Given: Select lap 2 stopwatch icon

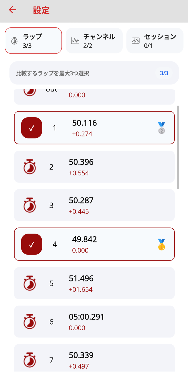Looking at the screenshot, I should click(29, 167).
